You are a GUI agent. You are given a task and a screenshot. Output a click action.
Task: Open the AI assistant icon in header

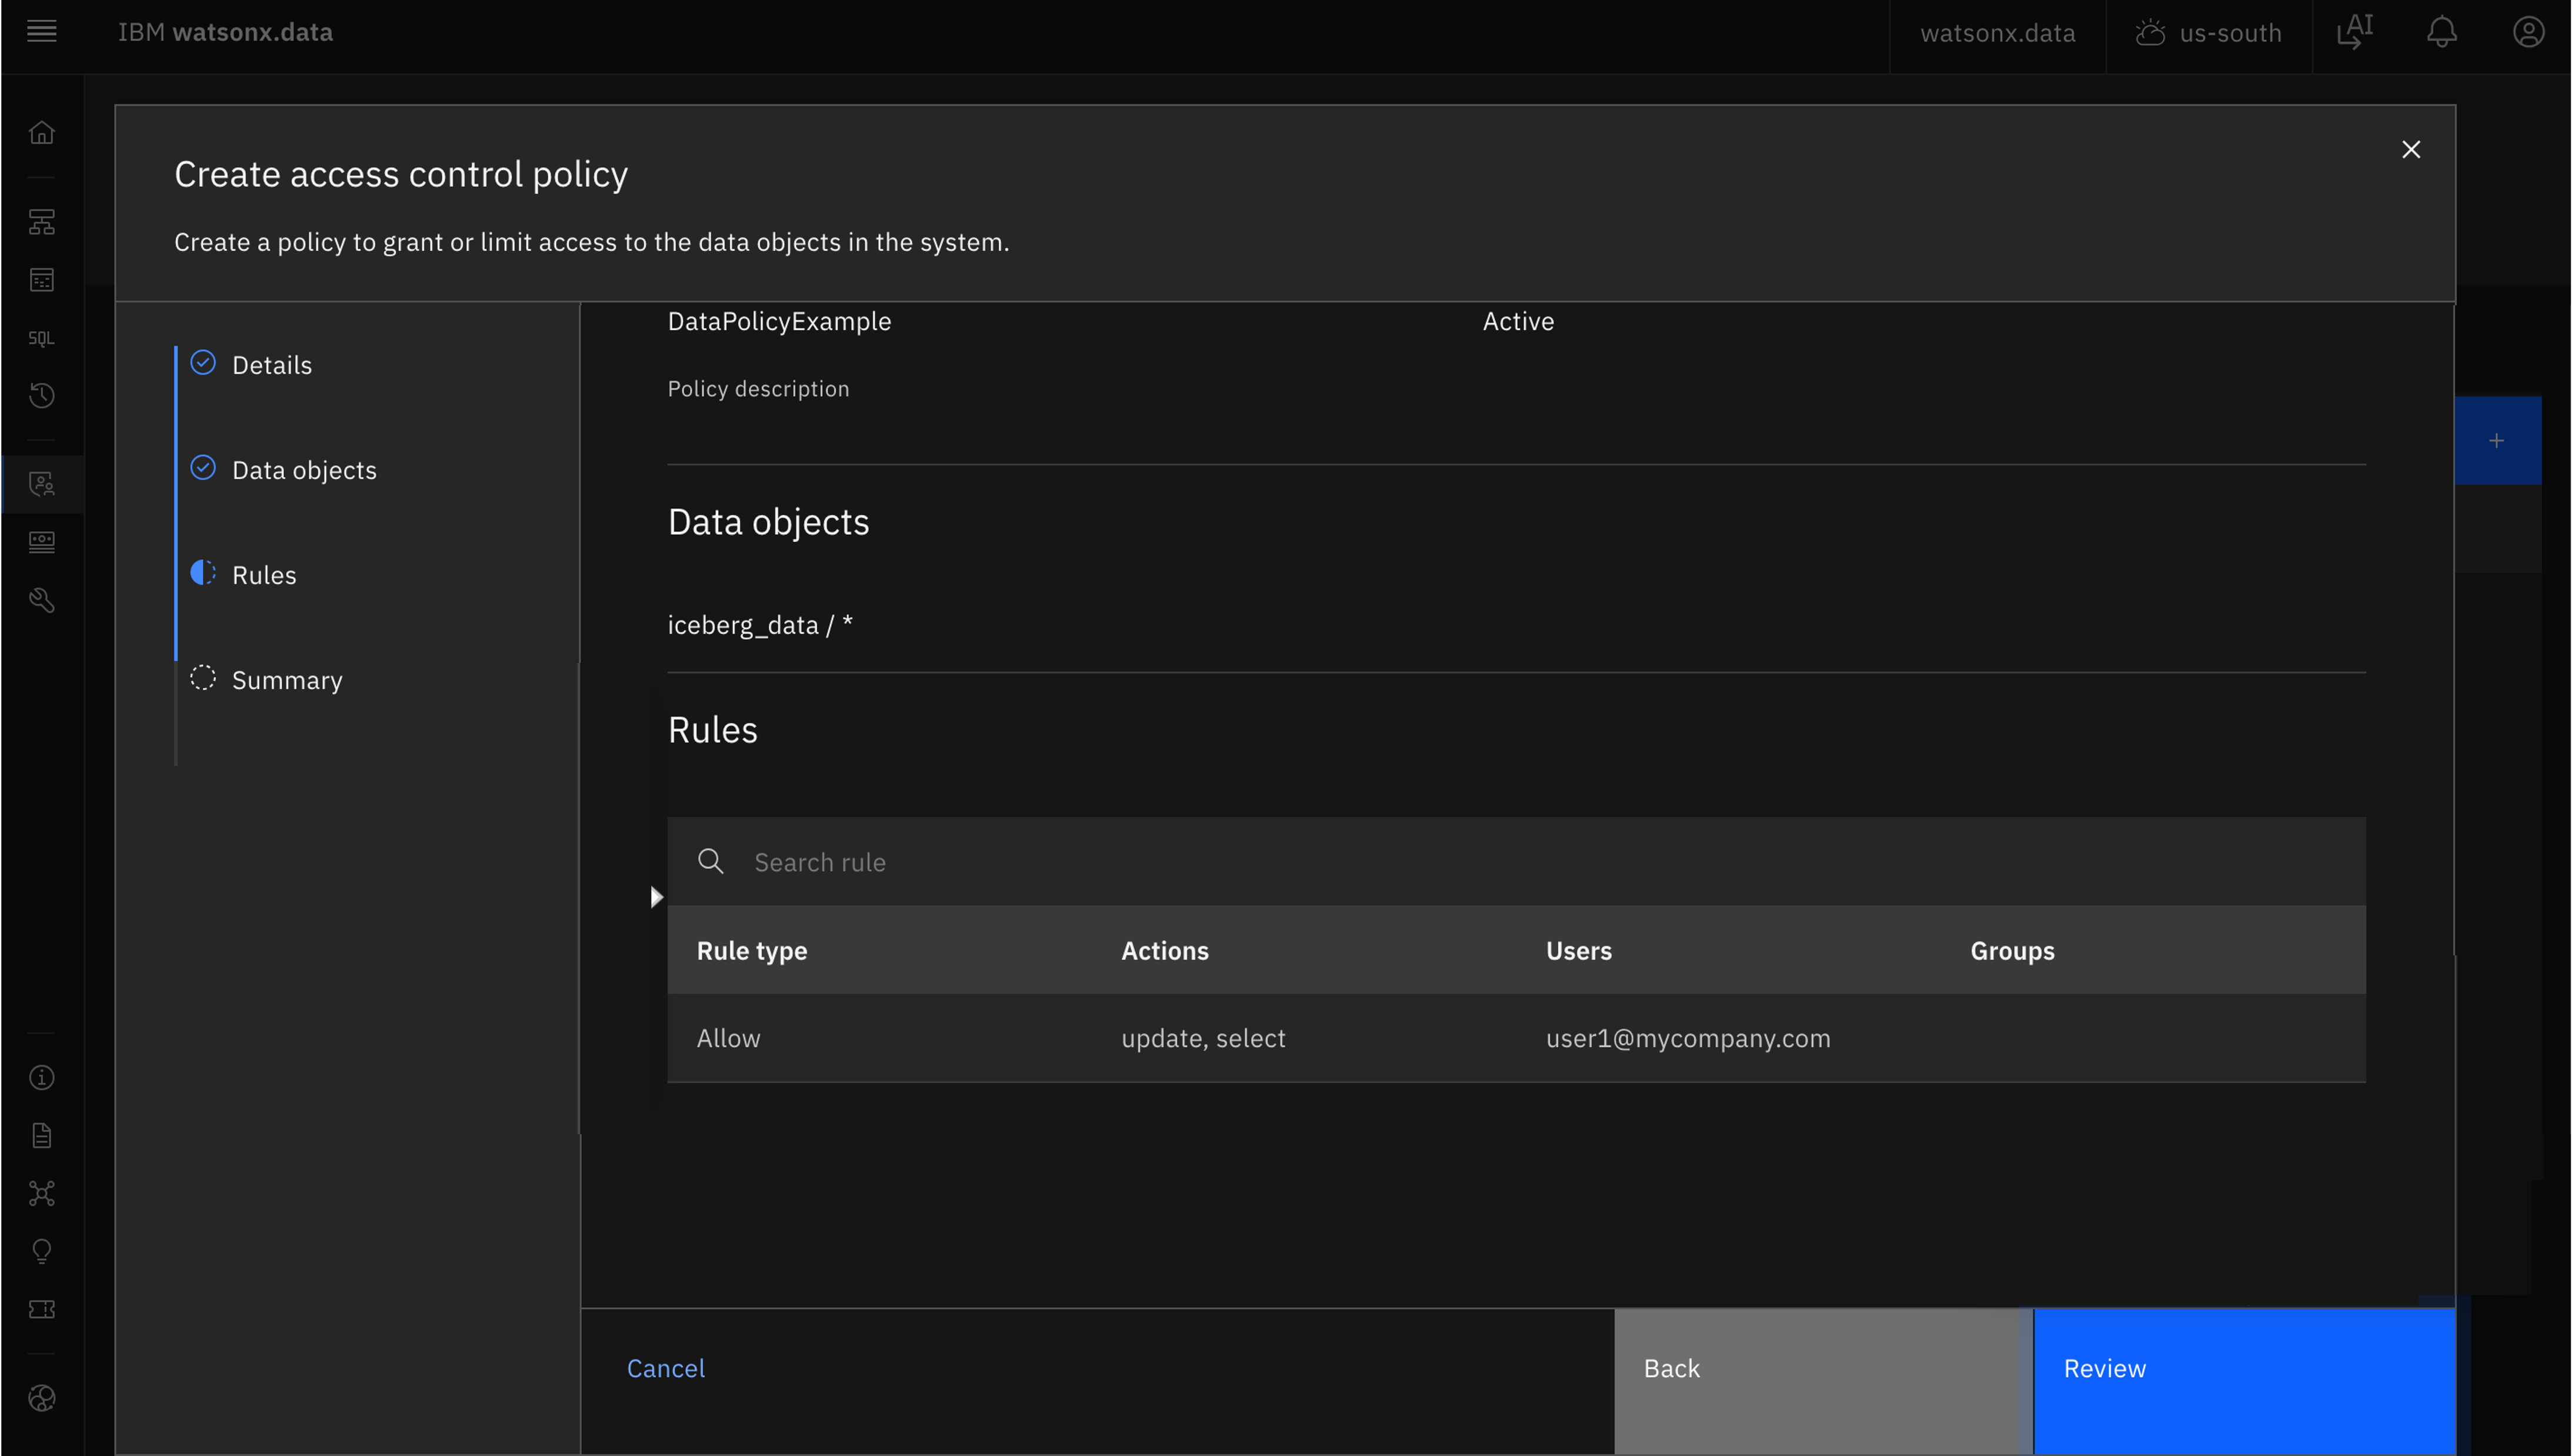coord(2355,32)
